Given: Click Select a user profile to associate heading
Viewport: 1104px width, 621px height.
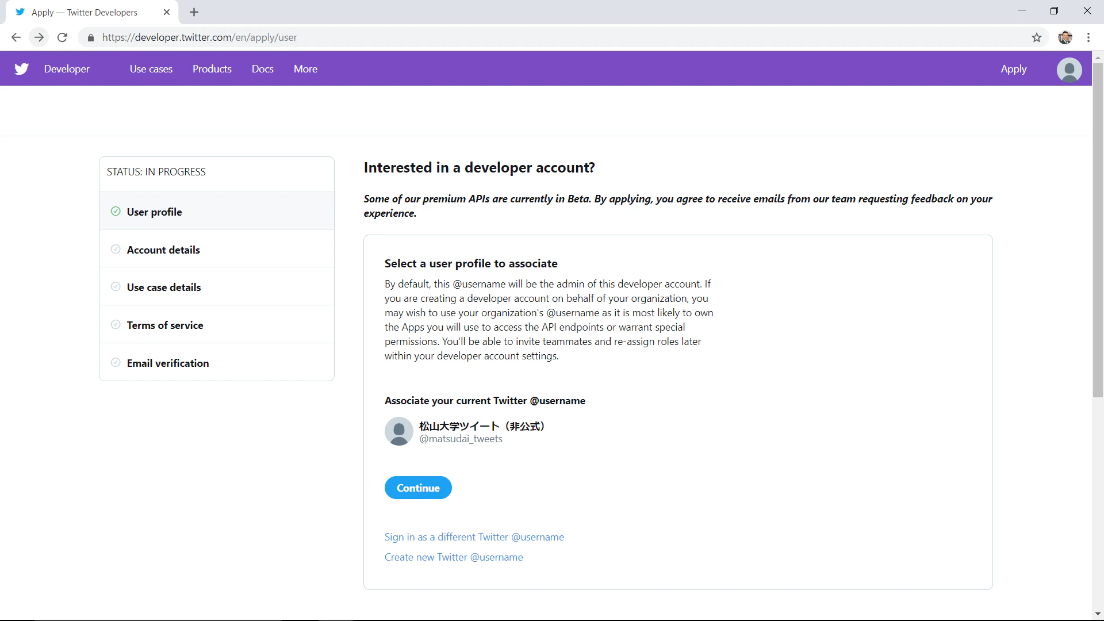Looking at the screenshot, I should tap(471, 263).
